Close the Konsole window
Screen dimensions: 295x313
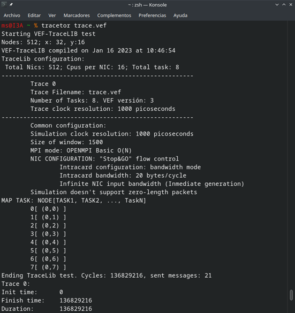click(291, 5)
